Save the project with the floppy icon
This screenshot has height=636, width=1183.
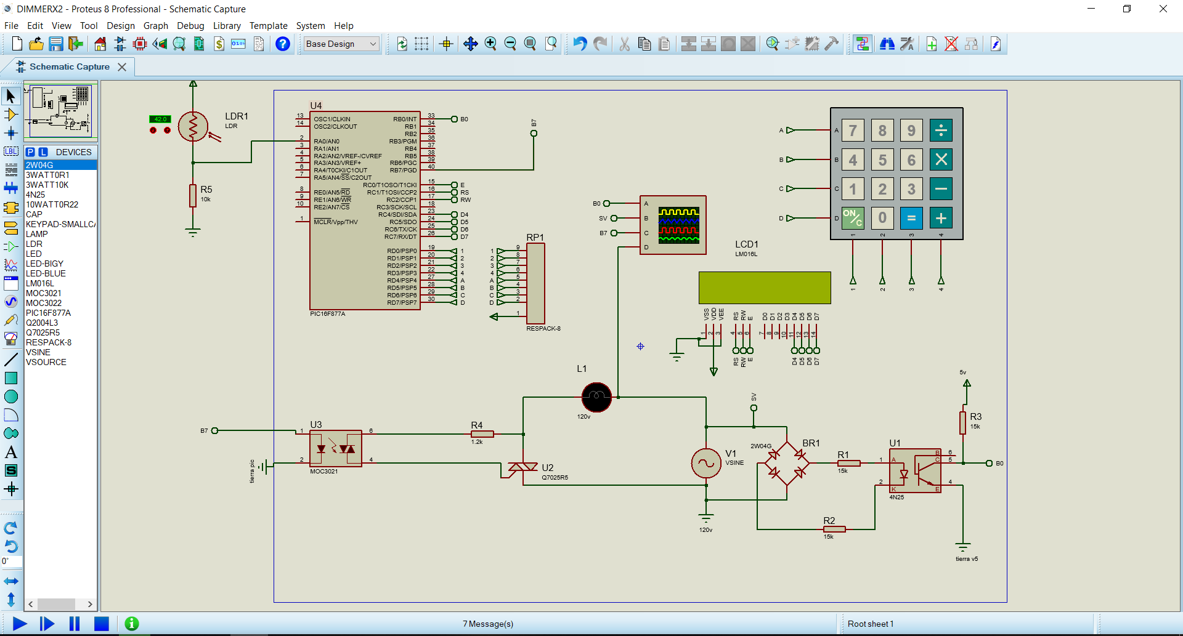pos(56,44)
